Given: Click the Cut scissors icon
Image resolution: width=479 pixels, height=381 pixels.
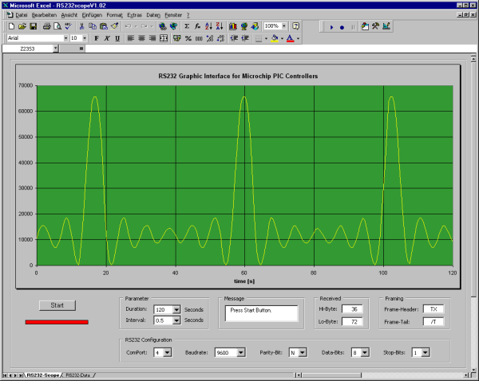Looking at the screenshot, I should coord(81,26).
